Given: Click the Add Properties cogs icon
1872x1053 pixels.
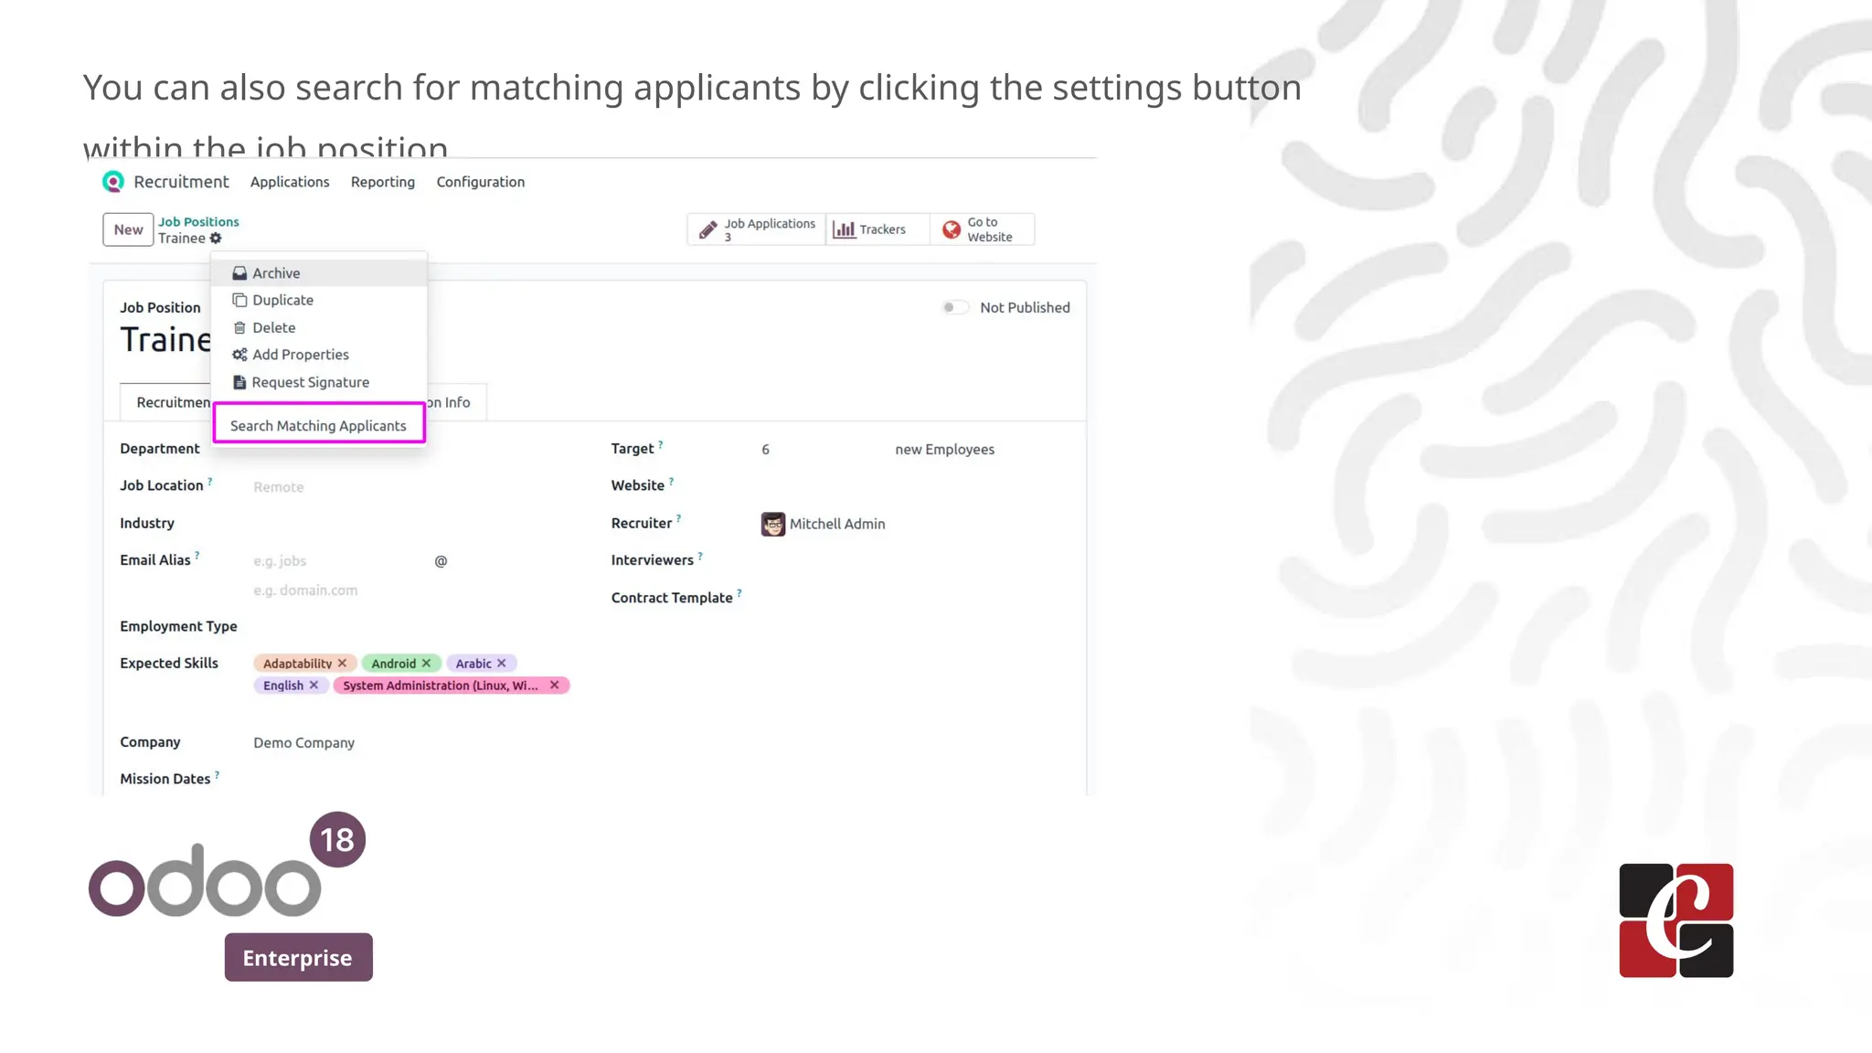Looking at the screenshot, I should [x=239, y=355].
